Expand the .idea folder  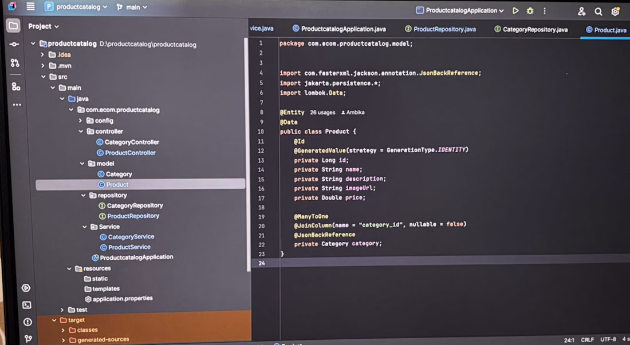click(42, 54)
